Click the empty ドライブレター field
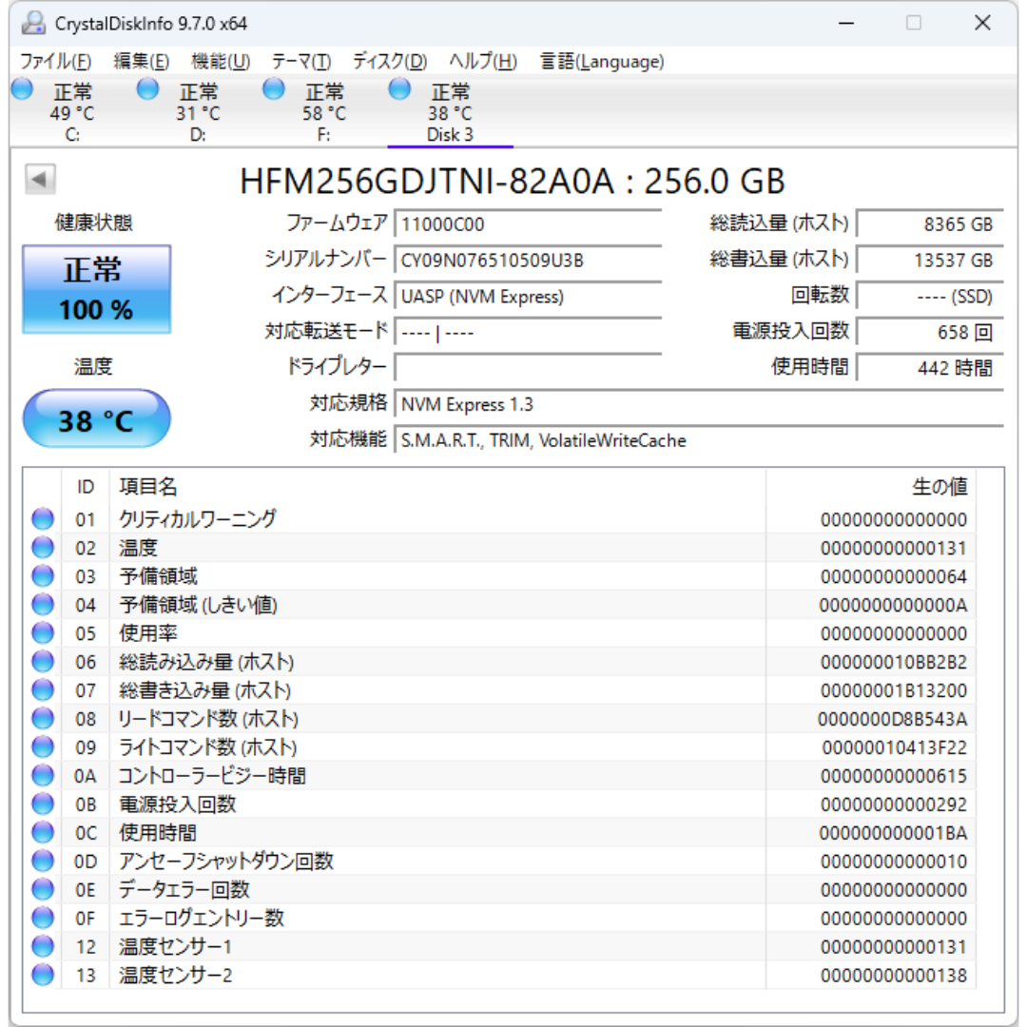 (528, 368)
